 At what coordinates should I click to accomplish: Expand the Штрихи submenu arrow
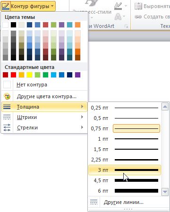tap(82, 117)
